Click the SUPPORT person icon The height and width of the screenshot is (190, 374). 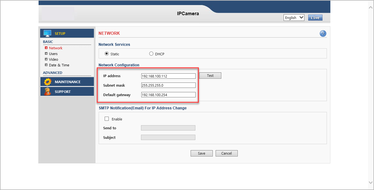[x=47, y=92]
